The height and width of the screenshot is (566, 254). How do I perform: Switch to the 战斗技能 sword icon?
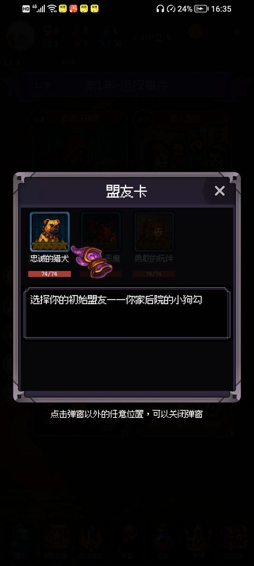point(91,541)
